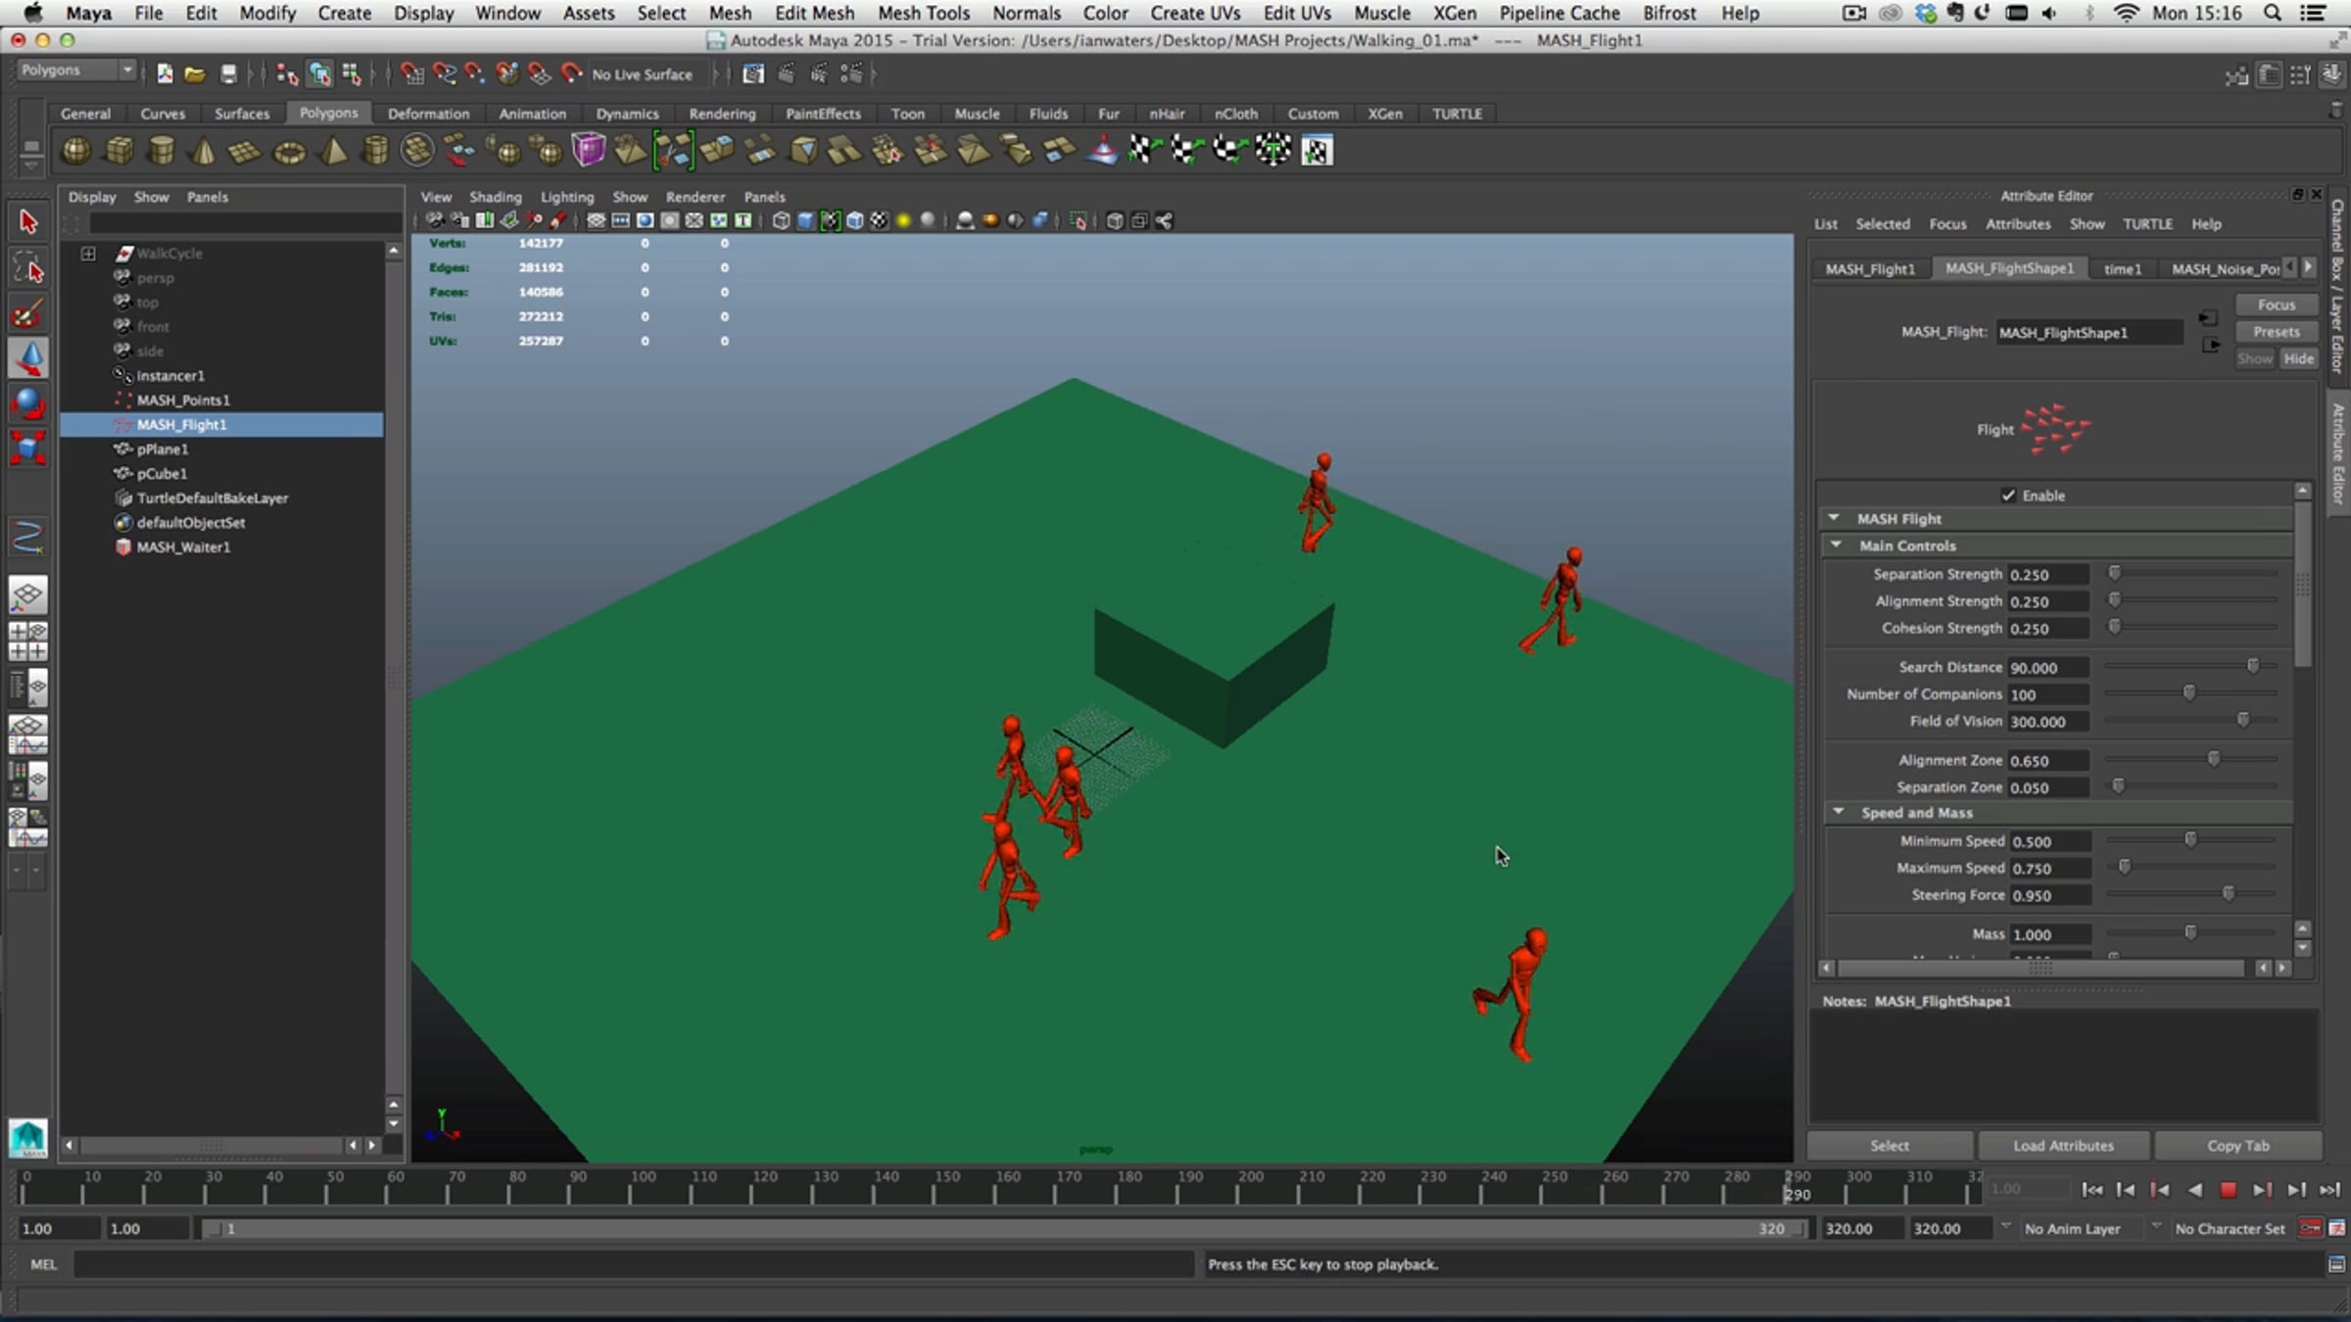Activate the Scale tool

pyautogui.click(x=27, y=449)
